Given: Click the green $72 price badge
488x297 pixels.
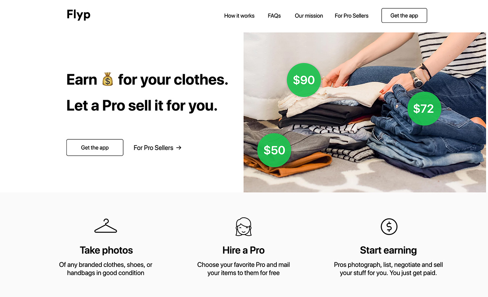Looking at the screenshot, I should coord(424,109).
